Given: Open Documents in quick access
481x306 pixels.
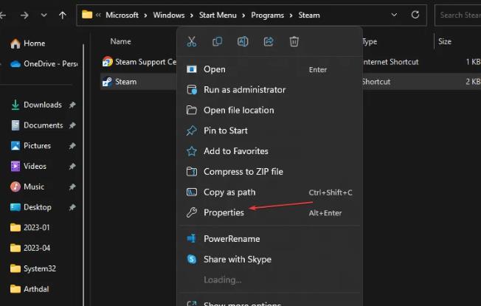Looking at the screenshot, I should pyautogui.click(x=42, y=125).
